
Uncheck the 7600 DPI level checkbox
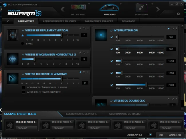point(112,85)
